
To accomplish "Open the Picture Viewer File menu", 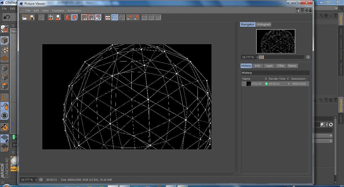I will pyautogui.click(x=28, y=10).
